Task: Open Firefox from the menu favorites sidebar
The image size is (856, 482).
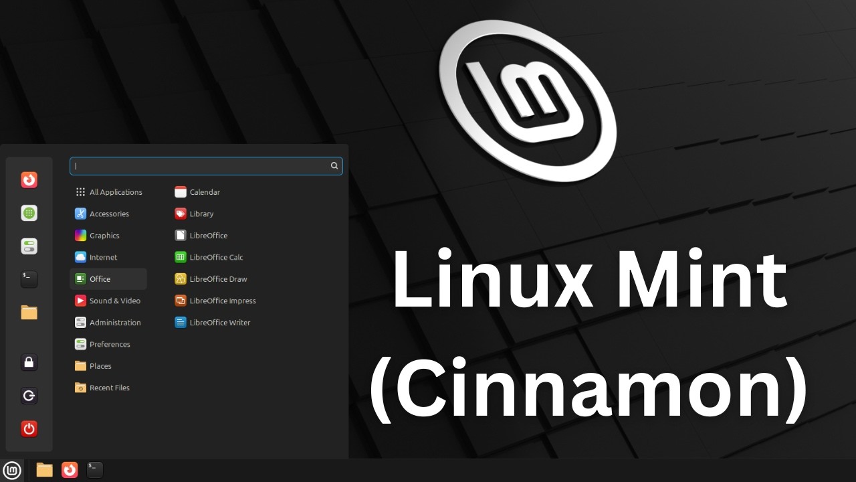Action: pyautogui.click(x=29, y=180)
